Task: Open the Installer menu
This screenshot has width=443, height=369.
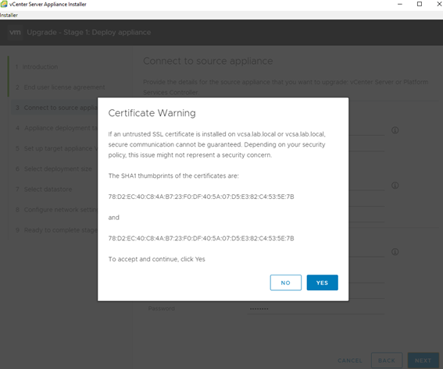Action: click(9, 16)
